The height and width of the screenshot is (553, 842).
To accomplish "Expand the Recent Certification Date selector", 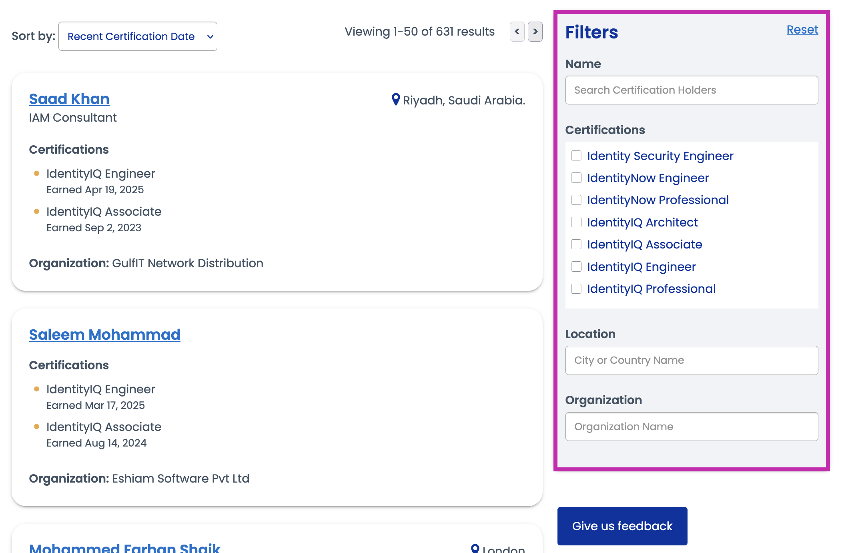I will pyautogui.click(x=138, y=36).
